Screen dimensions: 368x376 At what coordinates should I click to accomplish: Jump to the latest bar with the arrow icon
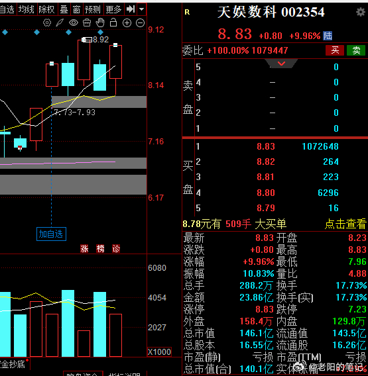click(131, 9)
